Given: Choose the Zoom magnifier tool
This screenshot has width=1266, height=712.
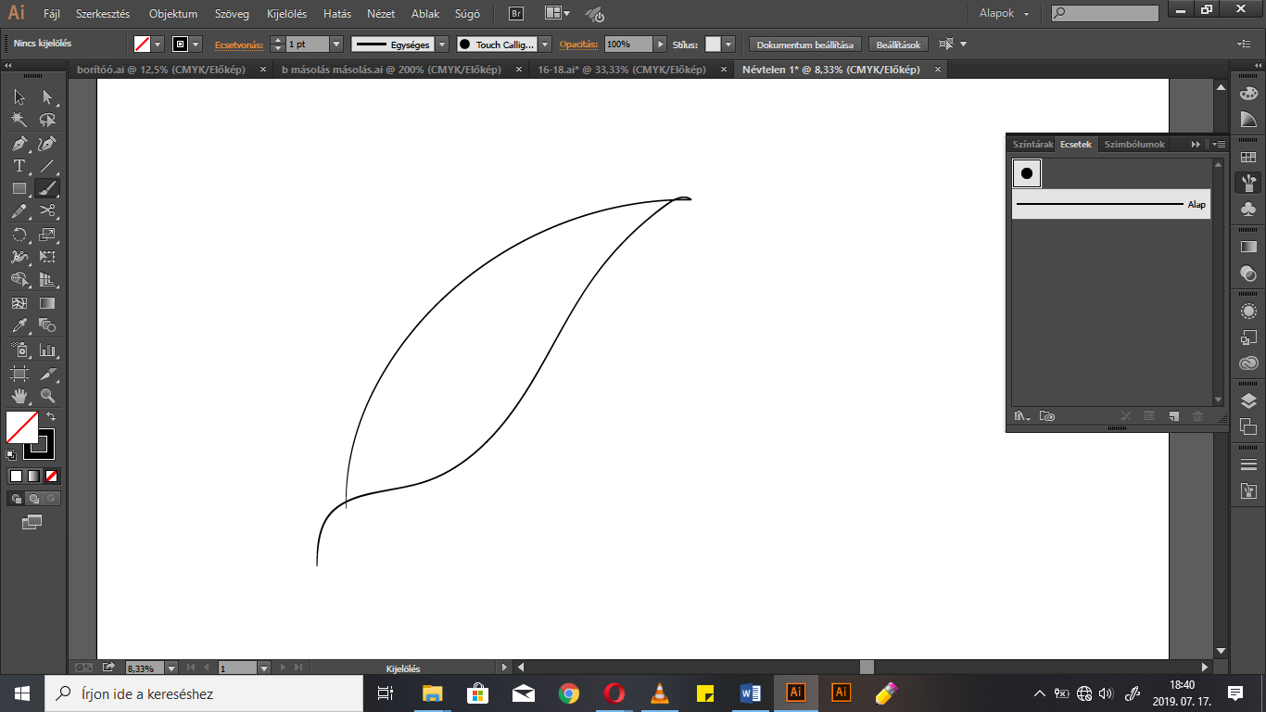Looking at the screenshot, I should coord(47,396).
